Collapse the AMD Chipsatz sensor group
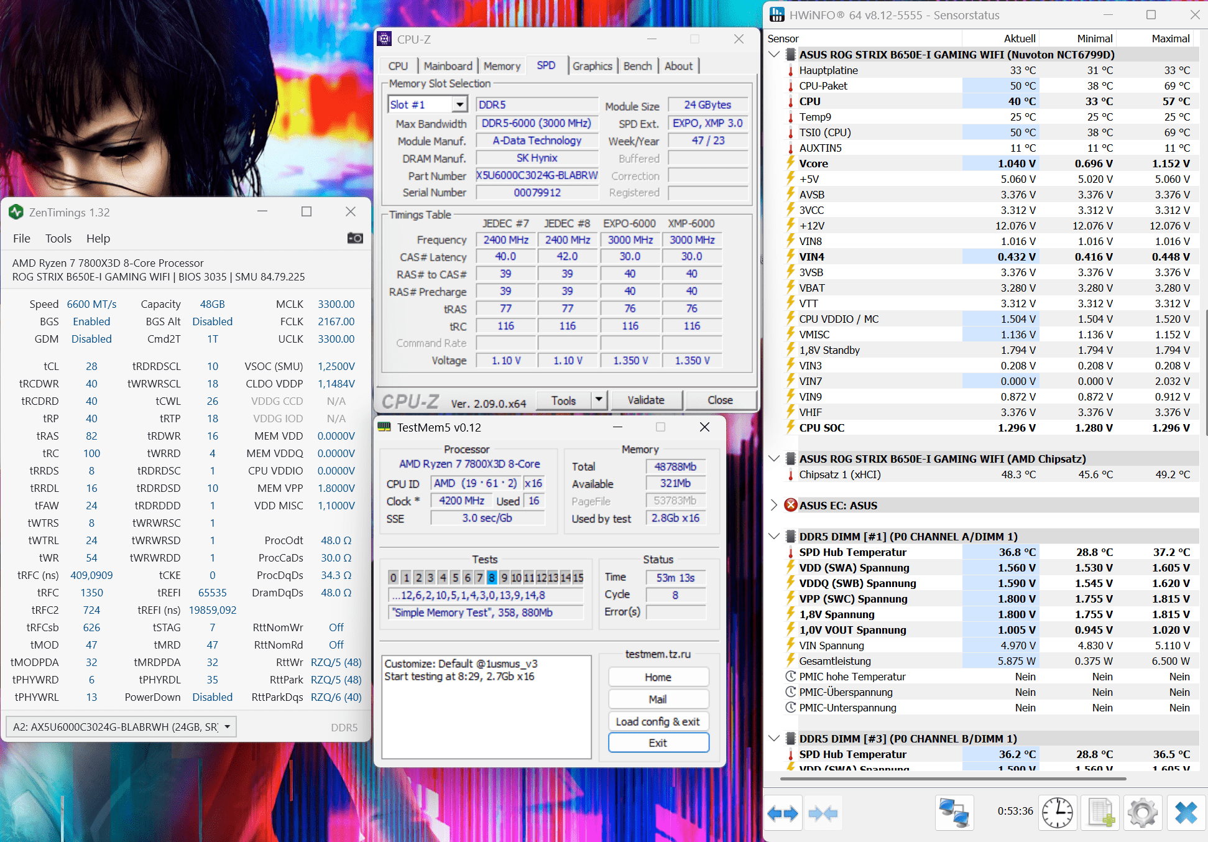The width and height of the screenshot is (1208, 842). (x=774, y=458)
